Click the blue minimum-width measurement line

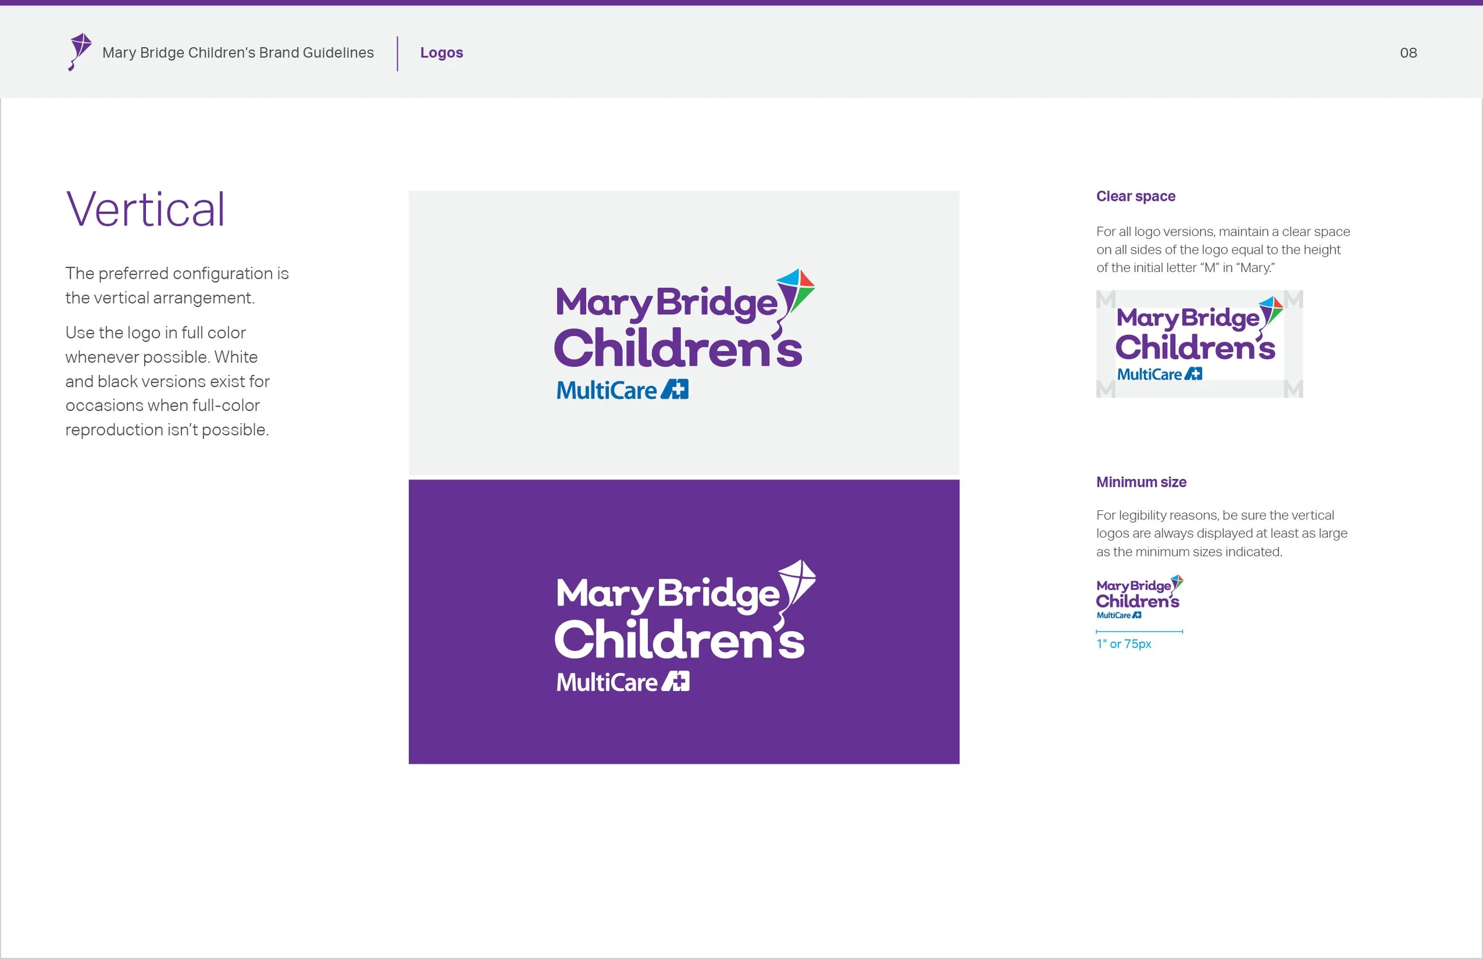[x=1140, y=631]
